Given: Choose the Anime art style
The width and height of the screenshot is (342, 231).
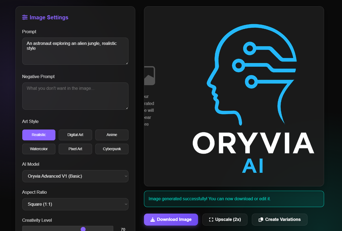Looking at the screenshot, I should (x=112, y=135).
